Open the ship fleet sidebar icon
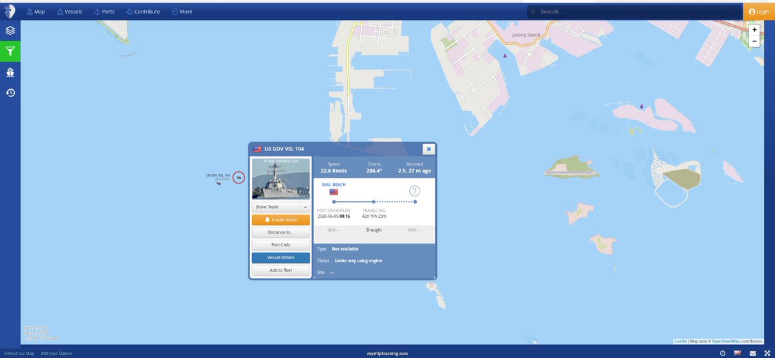Screen dimensions: 775x358 (10, 72)
